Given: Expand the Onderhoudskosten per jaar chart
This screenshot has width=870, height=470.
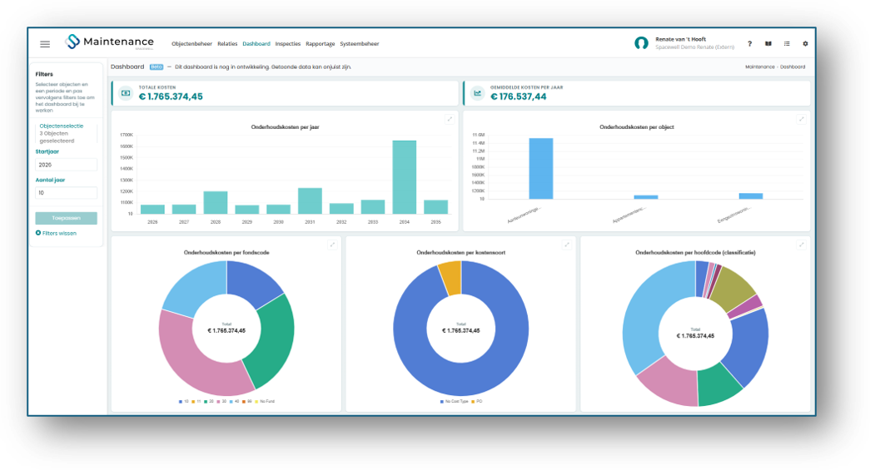Looking at the screenshot, I should [x=450, y=119].
